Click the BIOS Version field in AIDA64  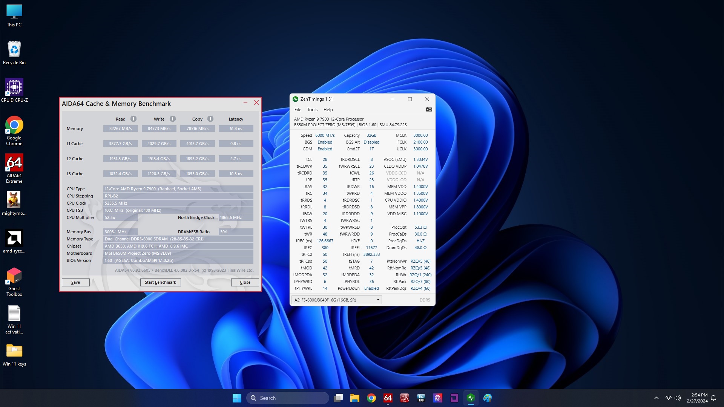[x=178, y=260]
